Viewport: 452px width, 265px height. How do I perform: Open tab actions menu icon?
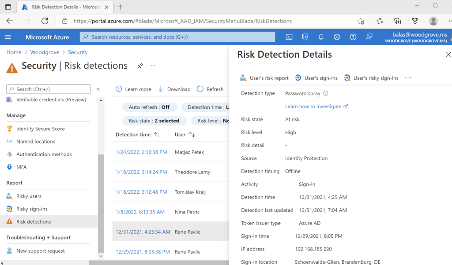pos(8,7)
